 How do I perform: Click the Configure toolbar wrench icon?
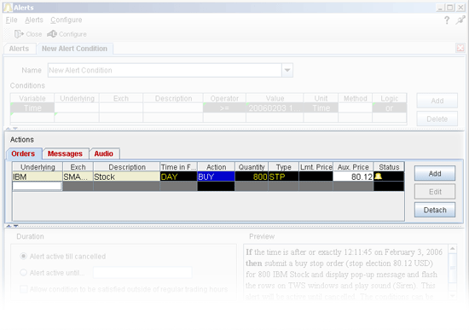pos(52,34)
